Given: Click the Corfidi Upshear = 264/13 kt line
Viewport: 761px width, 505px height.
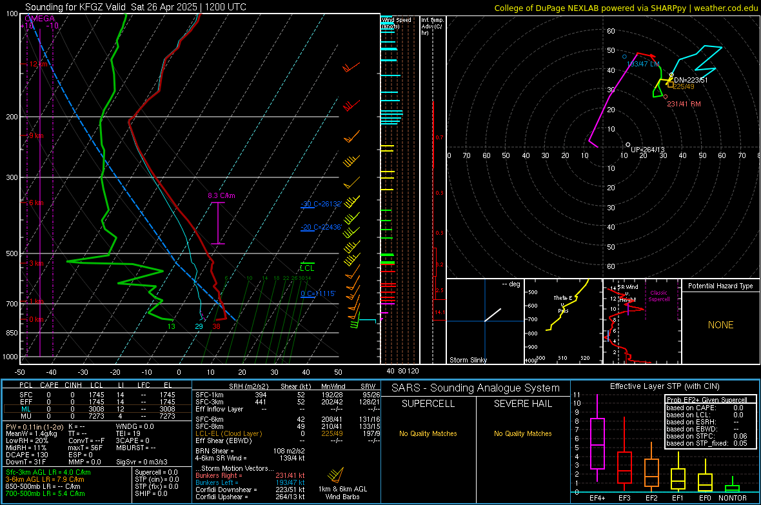Looking at the screenshot, I should [x=250, y=497].
